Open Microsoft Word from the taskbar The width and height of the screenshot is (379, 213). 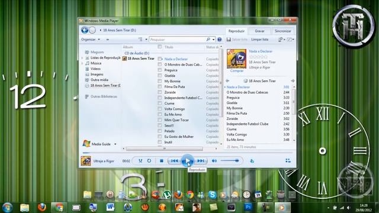click(x=110, y=207)
